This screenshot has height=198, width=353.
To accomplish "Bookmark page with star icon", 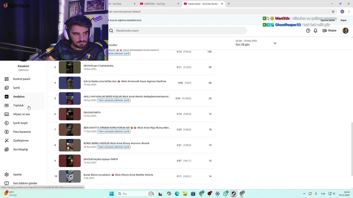I will tap(333, 12).
